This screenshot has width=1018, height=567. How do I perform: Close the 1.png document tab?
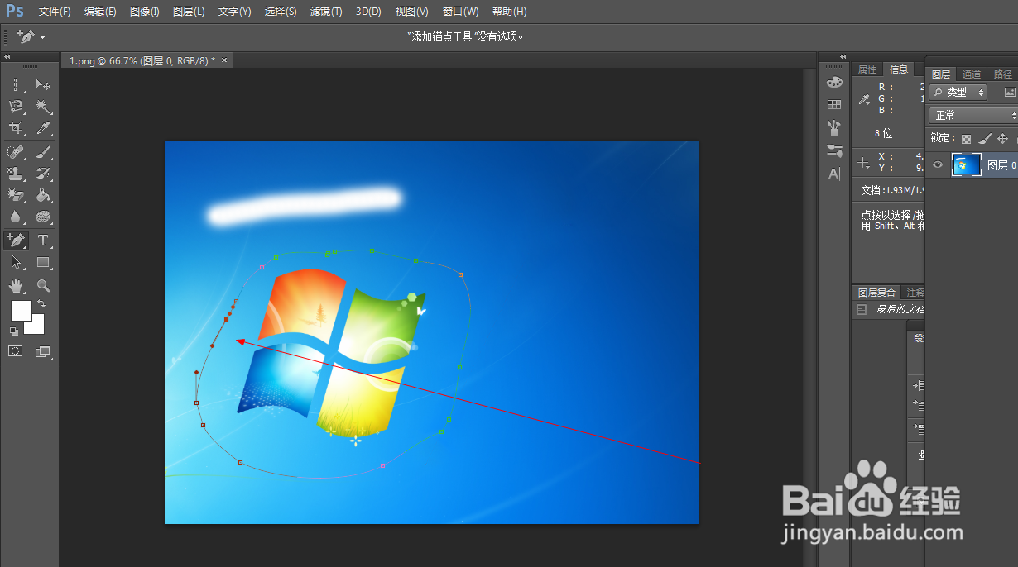click(x=223, y=60)
